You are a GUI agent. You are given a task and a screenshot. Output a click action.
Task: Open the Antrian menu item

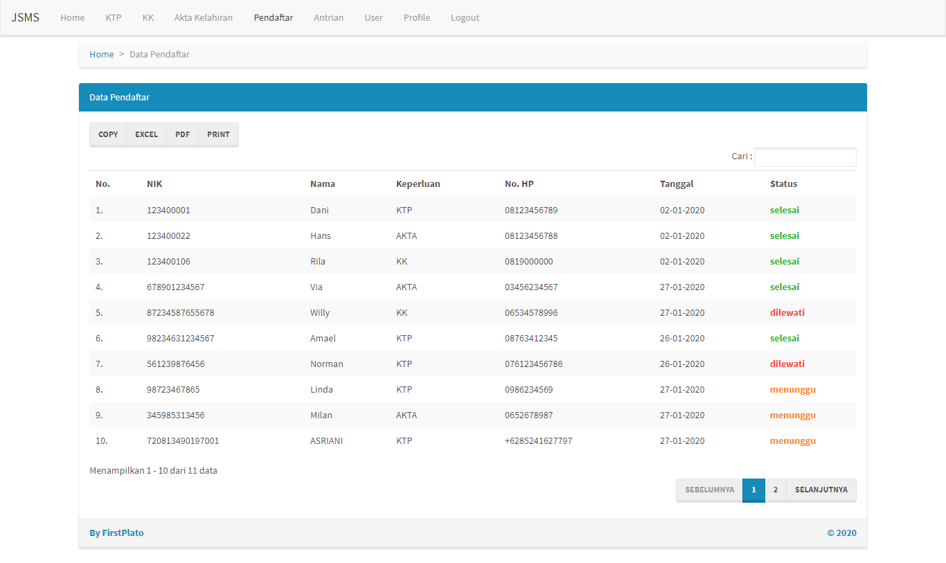pos(328,17)
